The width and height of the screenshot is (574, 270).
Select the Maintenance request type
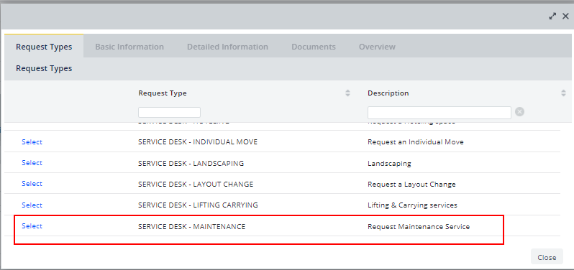[x=32, y=225]
